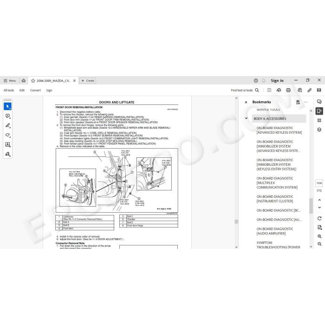The height and width of the screenshot is (325, 325).
Task: Open the Menu hamburger button
Action: coord(10,81)
